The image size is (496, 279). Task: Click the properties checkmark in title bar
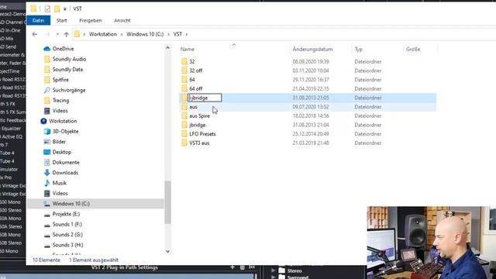point(47,9)
